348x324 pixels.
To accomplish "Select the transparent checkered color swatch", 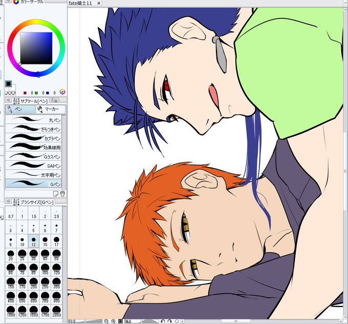I will click(10, 93).
